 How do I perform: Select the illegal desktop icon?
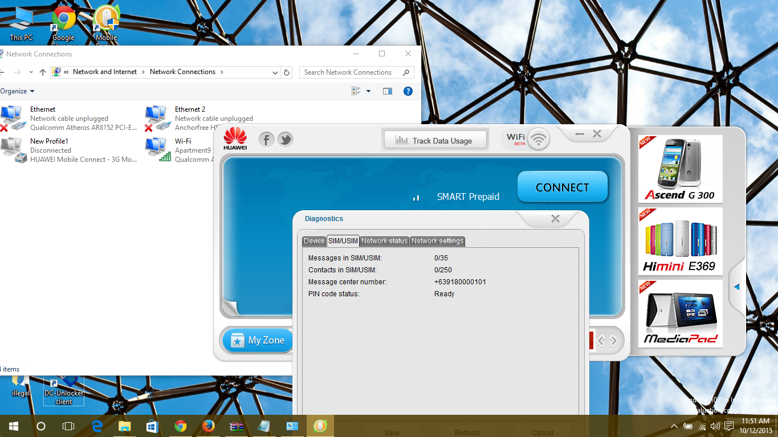tap(21, 387)
